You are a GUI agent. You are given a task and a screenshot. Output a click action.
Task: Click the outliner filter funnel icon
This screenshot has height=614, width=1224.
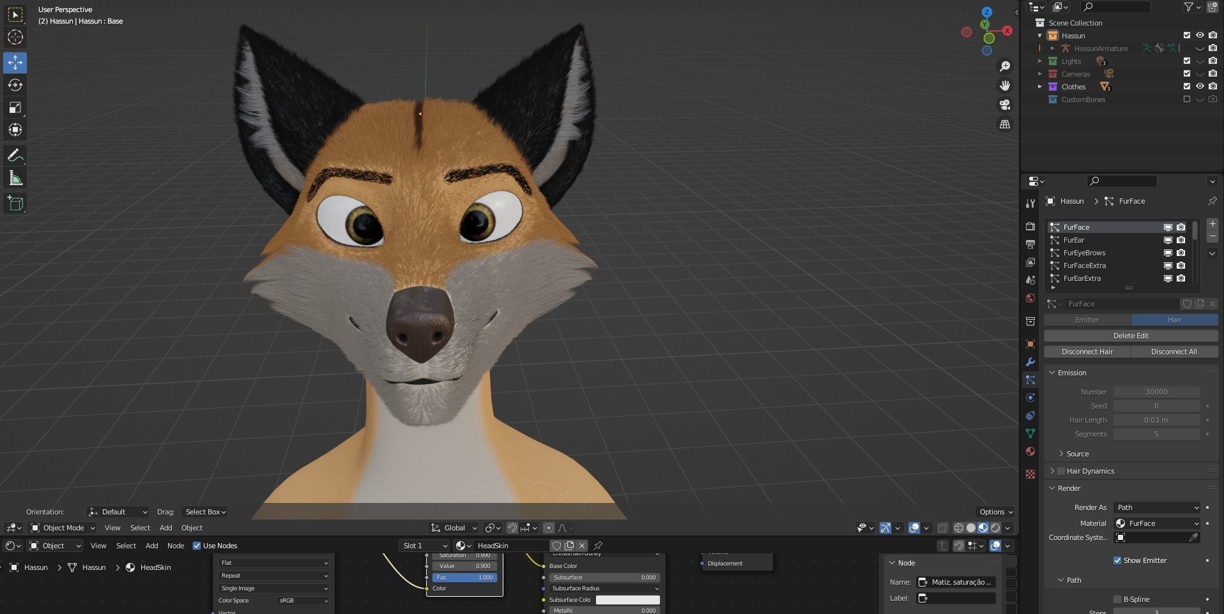coord(1189,7)
